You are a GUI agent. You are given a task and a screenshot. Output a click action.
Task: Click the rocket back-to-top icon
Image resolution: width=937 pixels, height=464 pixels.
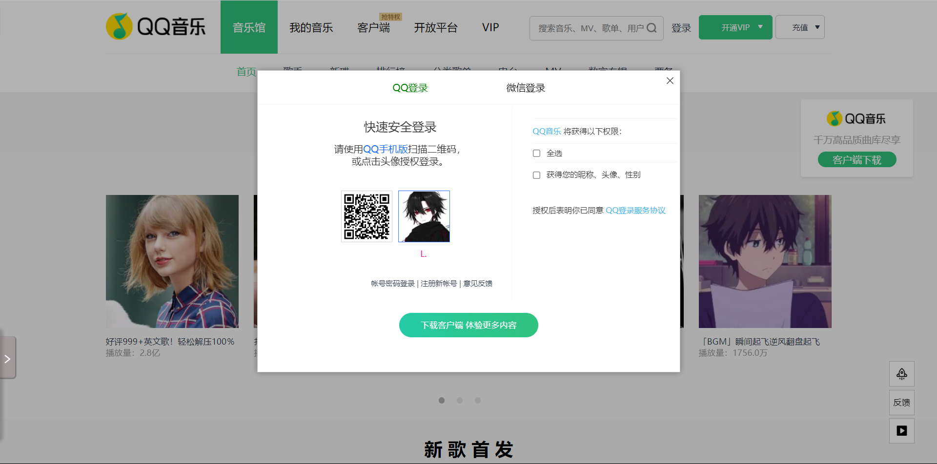point(902,374)
